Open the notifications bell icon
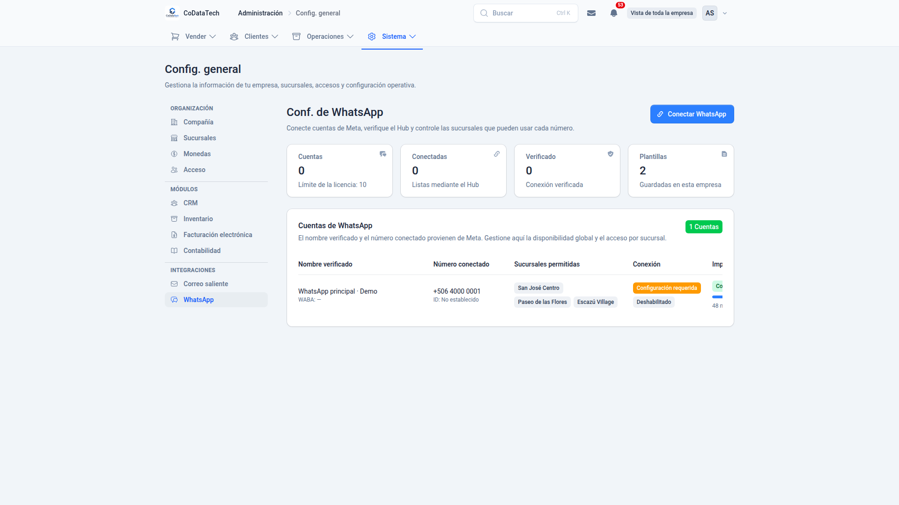The width and height of the screenshot is (899, 505). (614, 13)
